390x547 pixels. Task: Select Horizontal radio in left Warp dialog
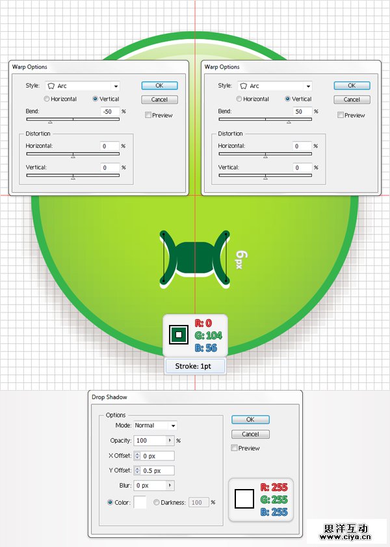point(47,99)
